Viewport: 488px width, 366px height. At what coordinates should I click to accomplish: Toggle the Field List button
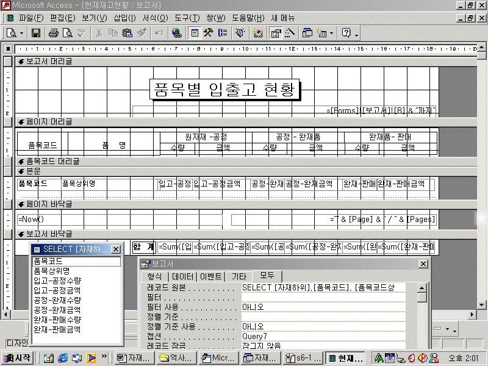click(x=195, y=33)
